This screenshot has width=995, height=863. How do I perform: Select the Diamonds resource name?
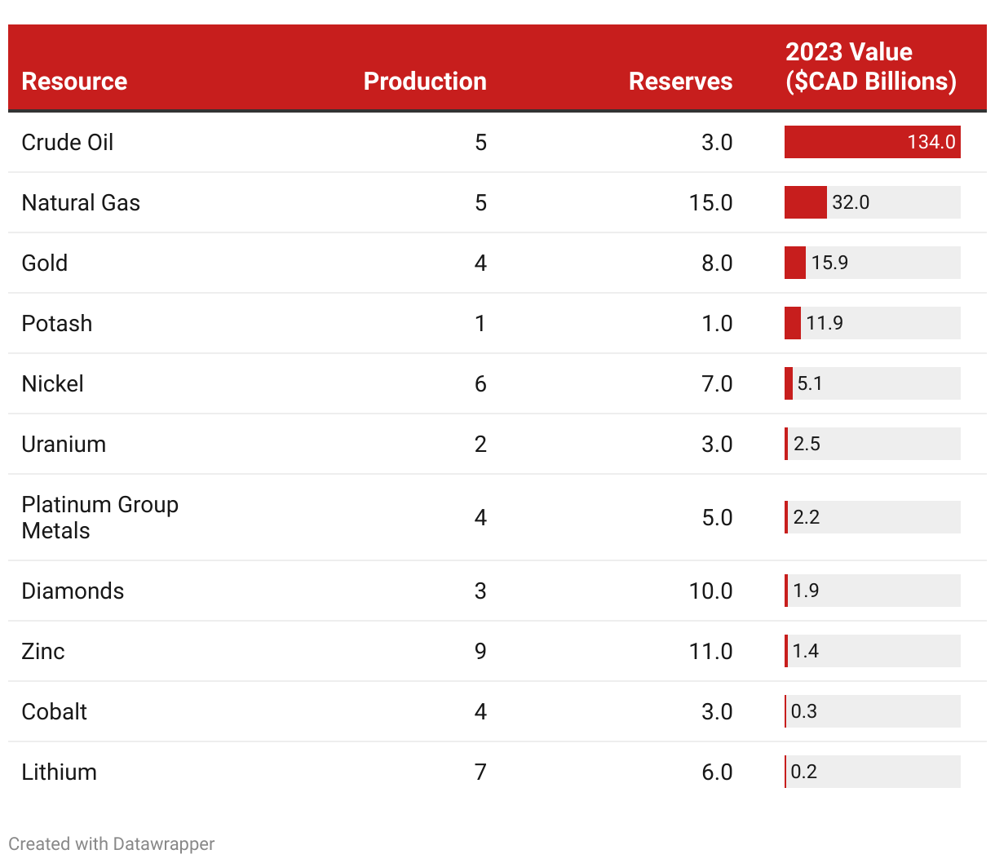pos(73,591)
